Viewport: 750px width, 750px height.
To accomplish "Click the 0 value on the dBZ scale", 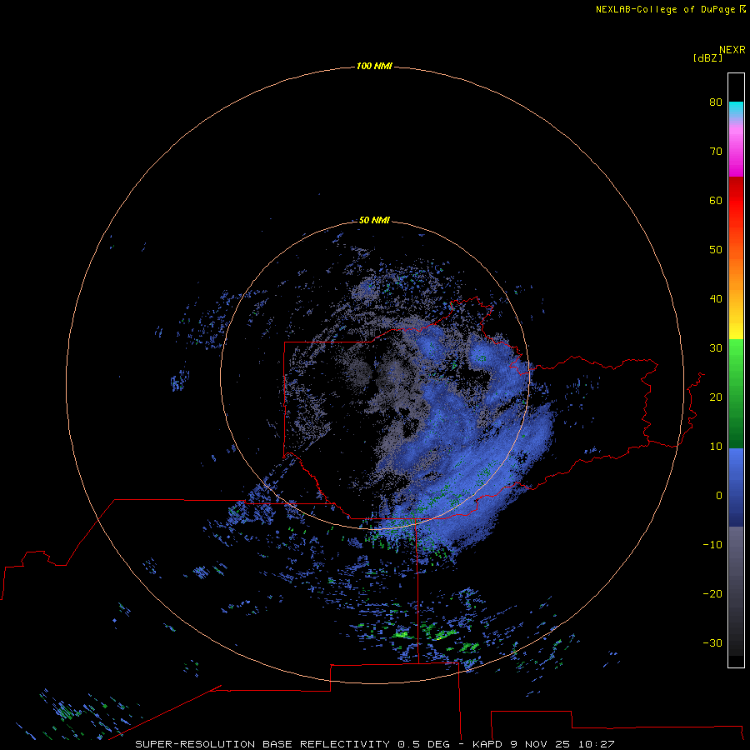I will point(719,496).
